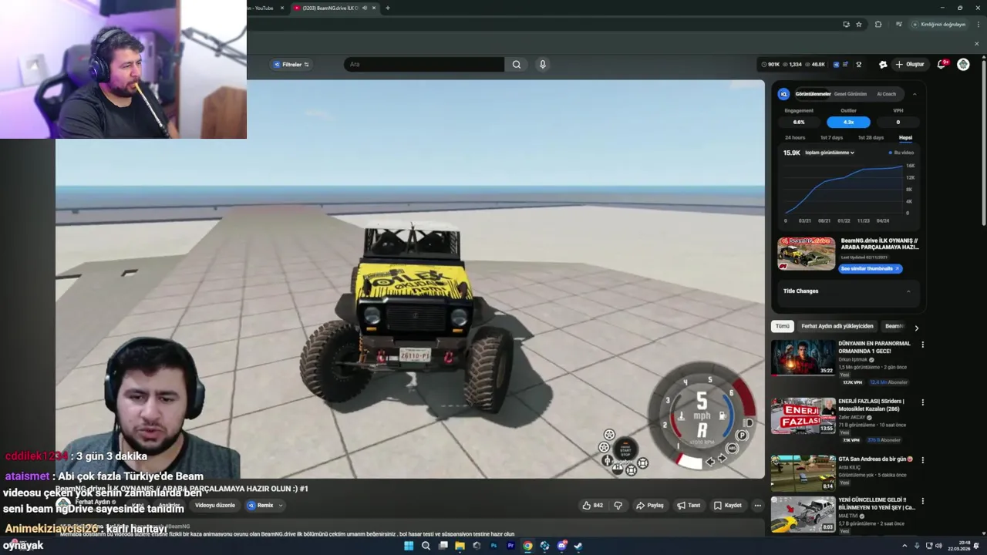Screen dimensions: 987x555
Task: Click the BeamNG.drive thumbnail in vidIQ panel
Action: (x=807, y=254)
